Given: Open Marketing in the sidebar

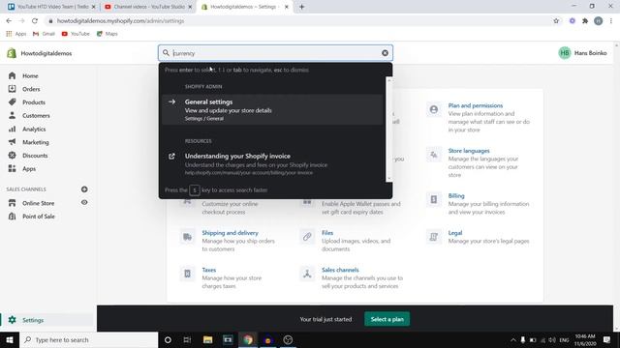Looking at the screenshot, I should (36, 142).
